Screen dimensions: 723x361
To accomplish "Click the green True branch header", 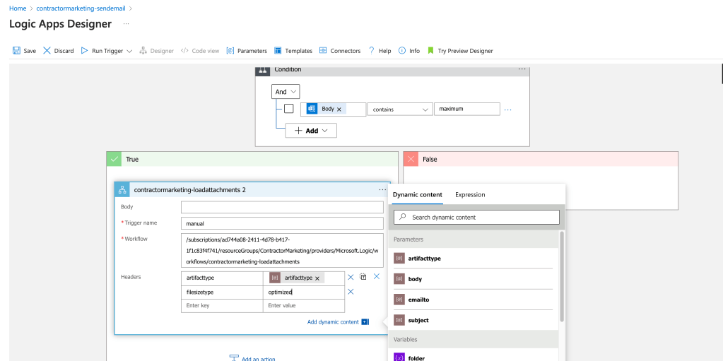I will tap(252, 159).
